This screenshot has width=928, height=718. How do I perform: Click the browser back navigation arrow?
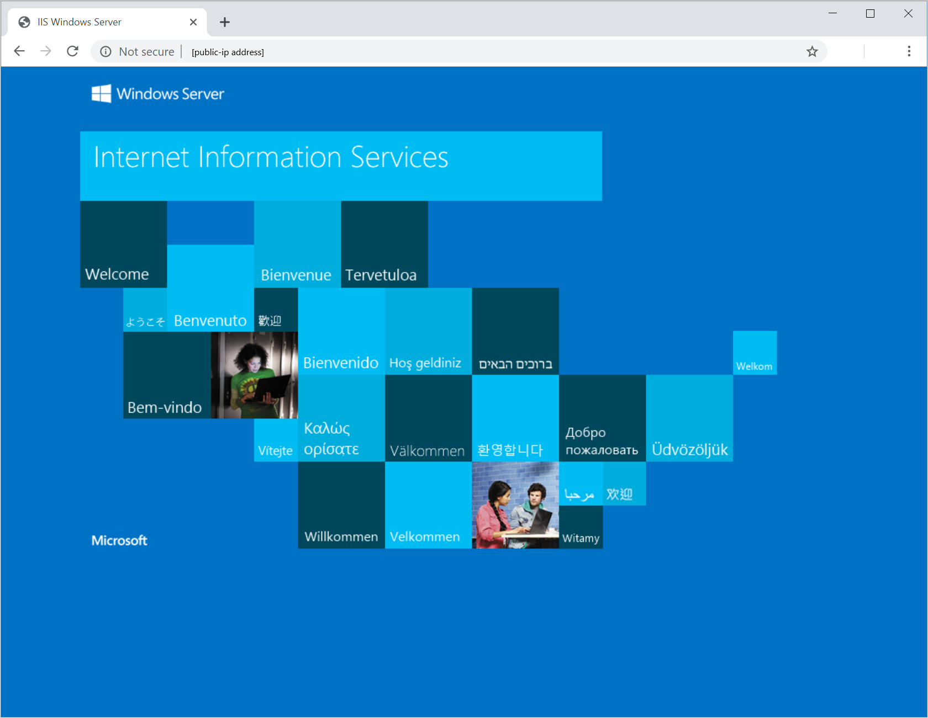click(19, 51)
